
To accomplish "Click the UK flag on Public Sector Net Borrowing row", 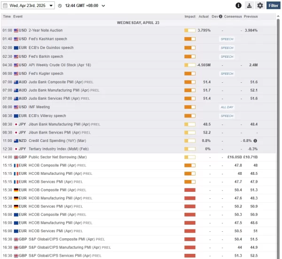I will coord(16,157).
